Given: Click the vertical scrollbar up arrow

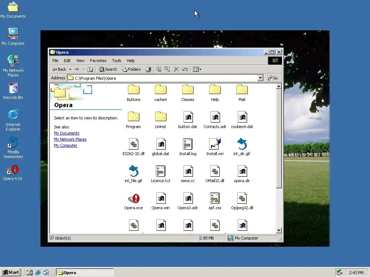Looking at the screenshot, I should tap(279, 87).
